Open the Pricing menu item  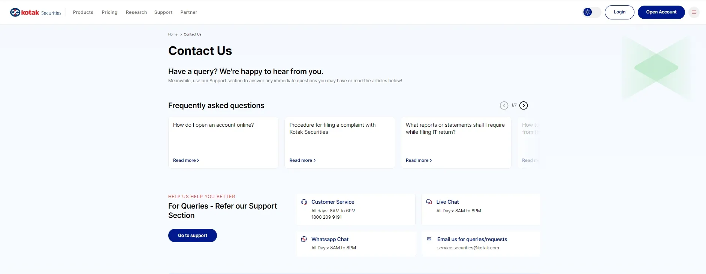(109, 12)
